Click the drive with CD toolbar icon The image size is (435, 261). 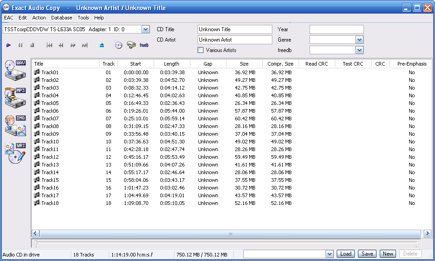click(131, 45)
